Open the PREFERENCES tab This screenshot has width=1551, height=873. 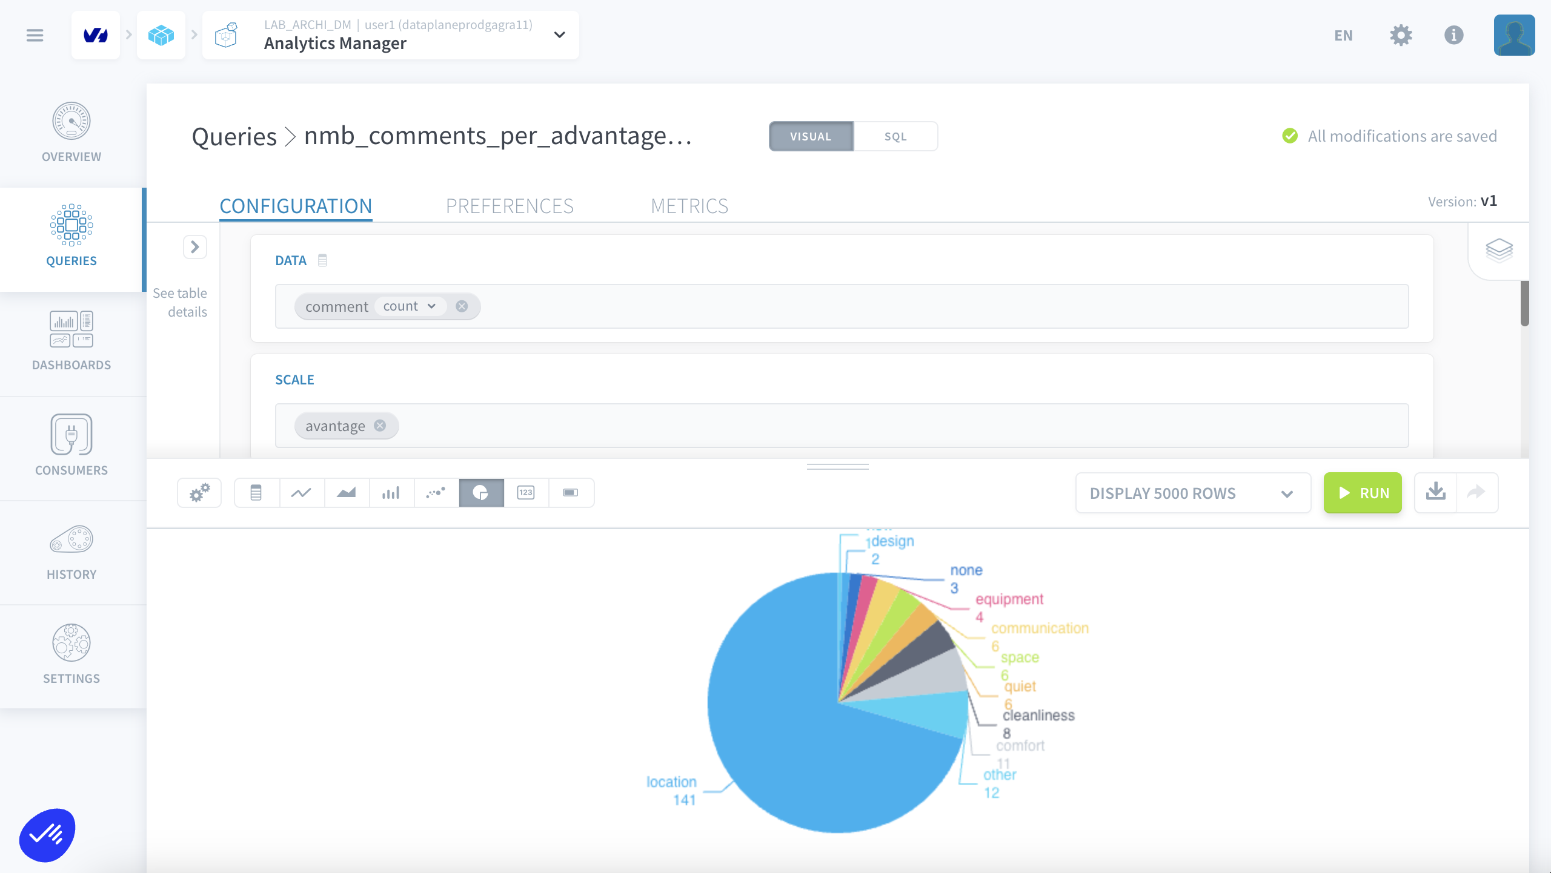tap(510, 206)
